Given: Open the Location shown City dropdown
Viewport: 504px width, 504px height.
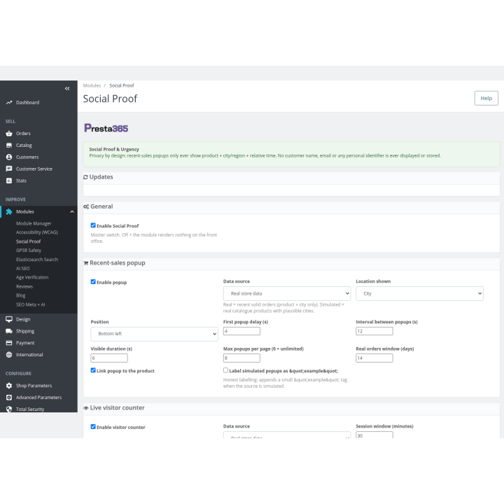Looking at the screenshot, I should pyautogui.click(x=419, y=293).
